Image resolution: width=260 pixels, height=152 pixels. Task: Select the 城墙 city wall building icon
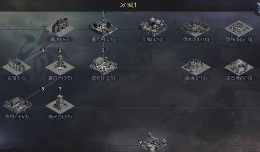[60, 27]
